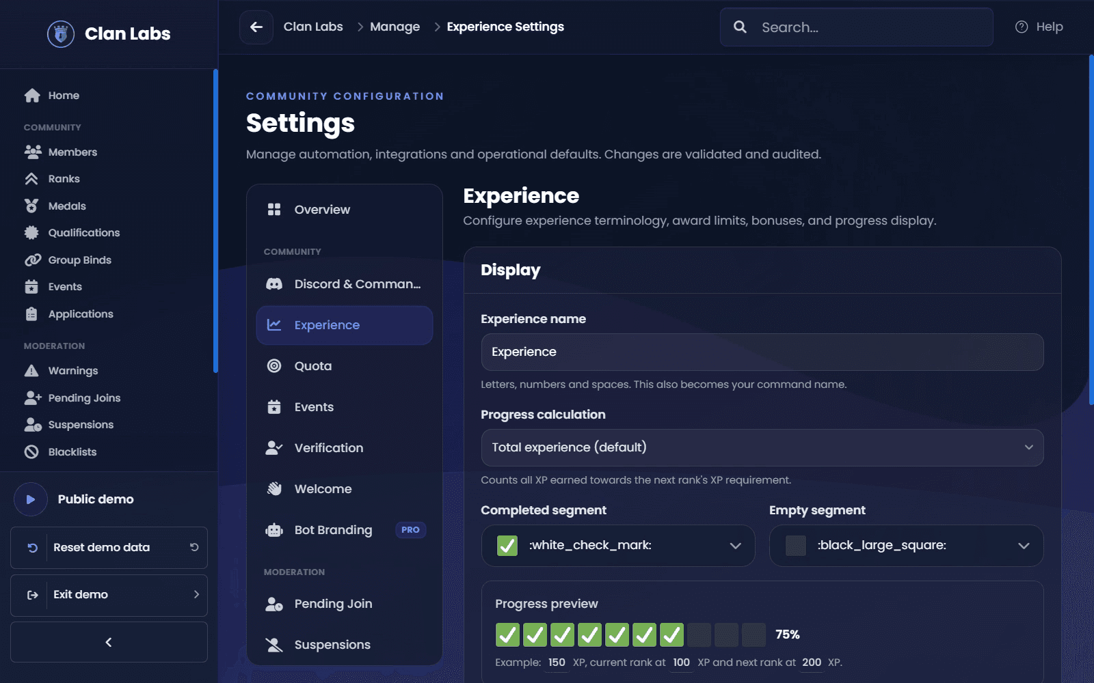Click the Discord logo icon in settings
Viewport: 1094px width, 683px height.
click(x=274, y=284)
